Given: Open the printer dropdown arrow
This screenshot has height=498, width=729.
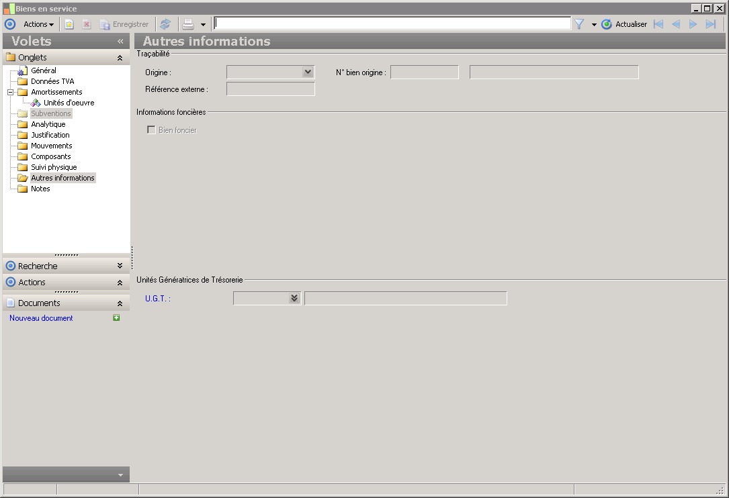Looking at the screenshot, I should 203,25.
